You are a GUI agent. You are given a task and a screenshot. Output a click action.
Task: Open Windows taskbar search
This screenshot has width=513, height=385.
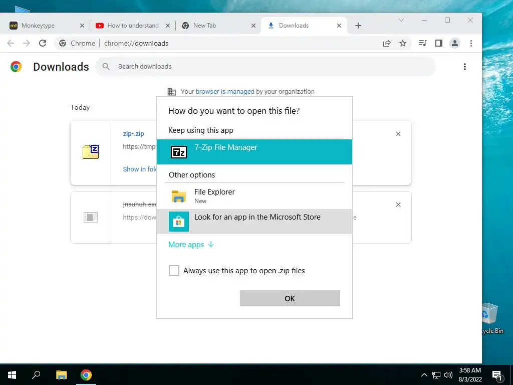(x=36, y=375)
